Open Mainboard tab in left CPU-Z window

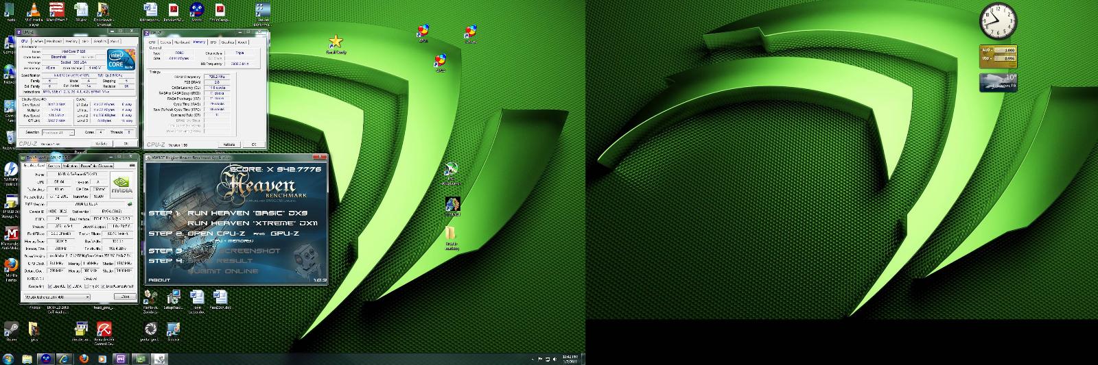pos(54,41)
